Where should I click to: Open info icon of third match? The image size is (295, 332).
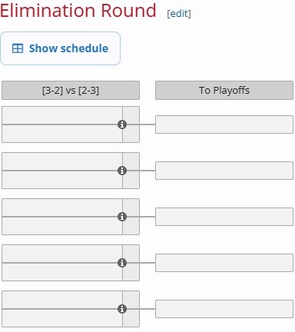[x=122, y=217]
